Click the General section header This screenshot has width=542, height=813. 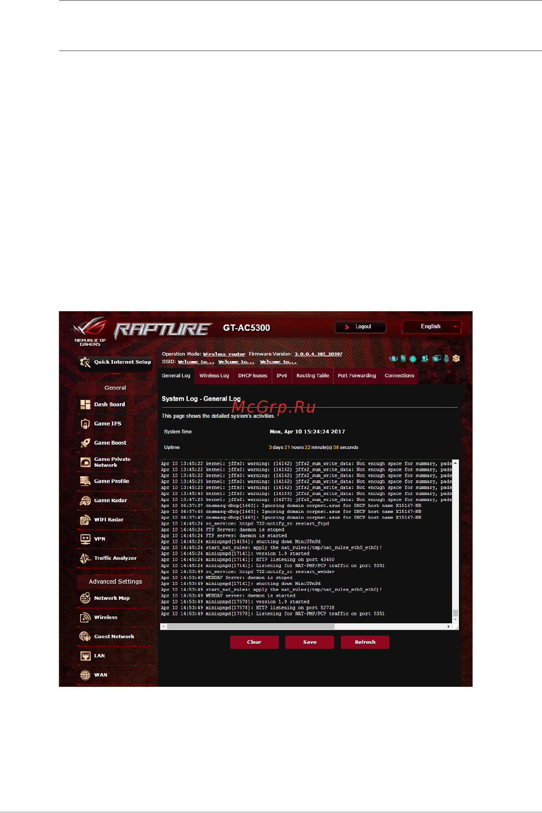(x=115, y=388)
